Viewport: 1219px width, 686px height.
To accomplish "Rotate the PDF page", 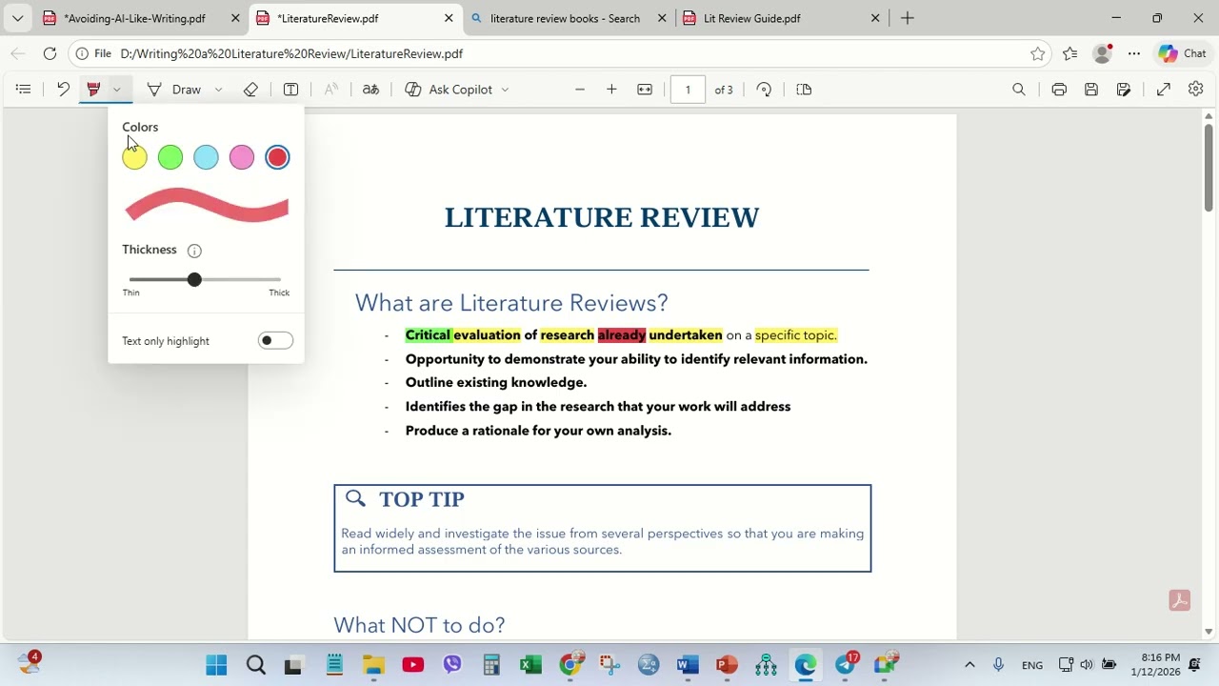I will click(x=764, y=90).
